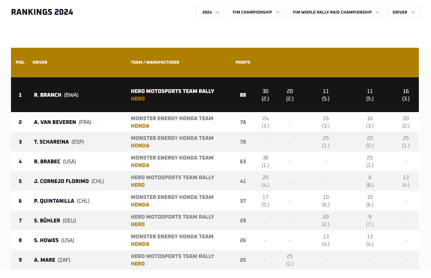Click Van Beveren's last round result 20 (2.)
This screenshot has height=278, width=431.
tap(406, 122)
